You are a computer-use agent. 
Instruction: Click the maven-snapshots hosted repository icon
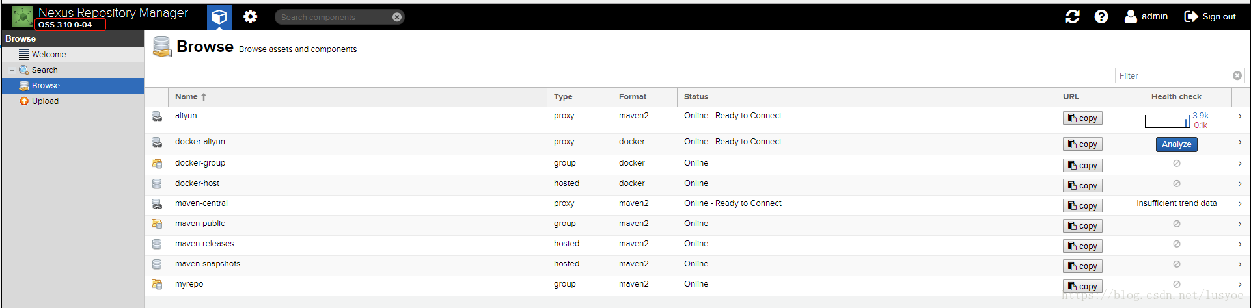(x=157, y=264)
